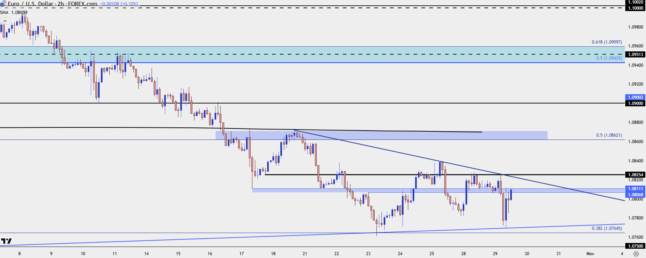Click date 31 on the time axis
Screen dimensions: 646x258
click(x=558, y=254)
